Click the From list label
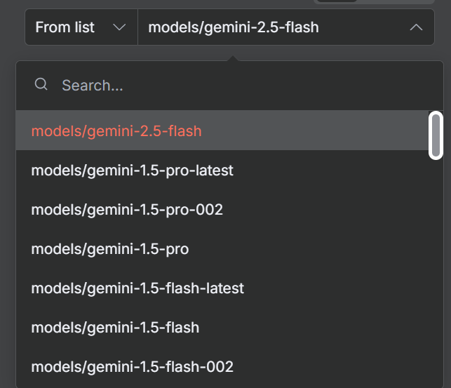Viewport: 451px width, 388px height. (65, 27)
